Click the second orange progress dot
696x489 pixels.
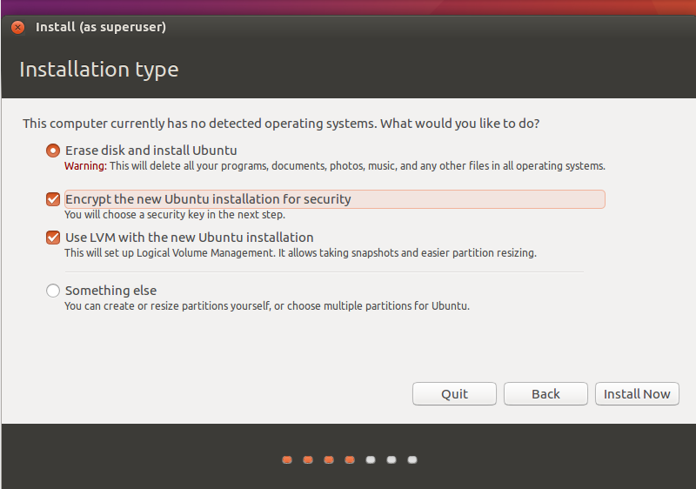click(x=308, y=459)
